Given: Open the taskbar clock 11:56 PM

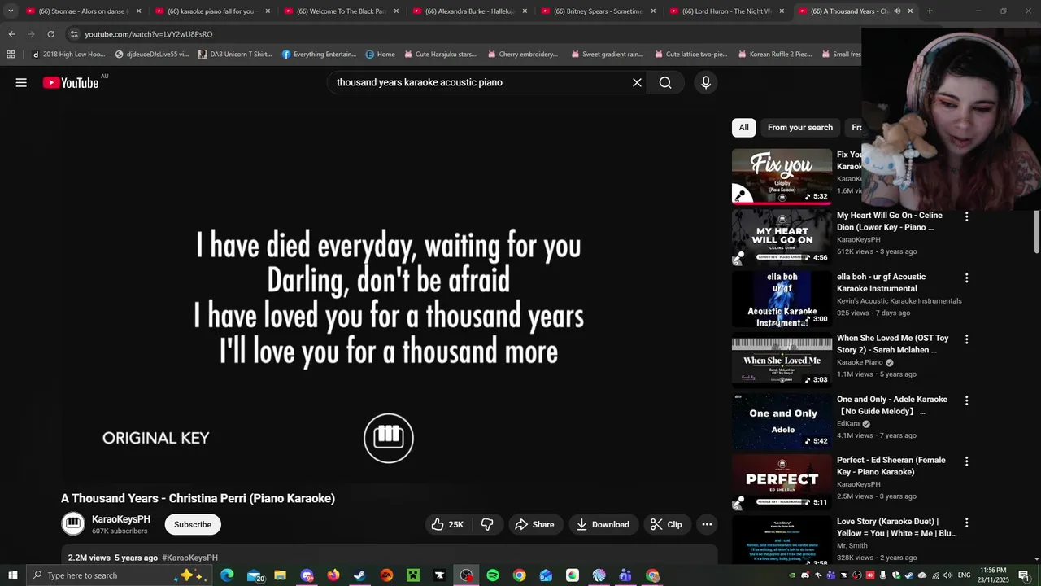Looking at the screenshot, I should (993, 575).
